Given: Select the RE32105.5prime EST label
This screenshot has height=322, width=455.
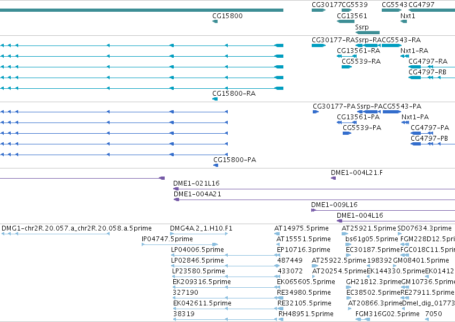Looking at the screenshot, I should tap(304, 303).
